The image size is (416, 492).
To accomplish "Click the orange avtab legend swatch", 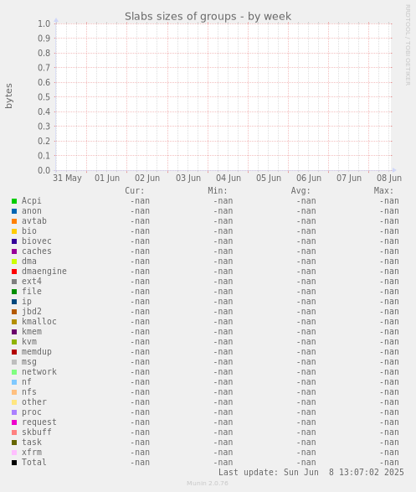I will click(14, 221).
